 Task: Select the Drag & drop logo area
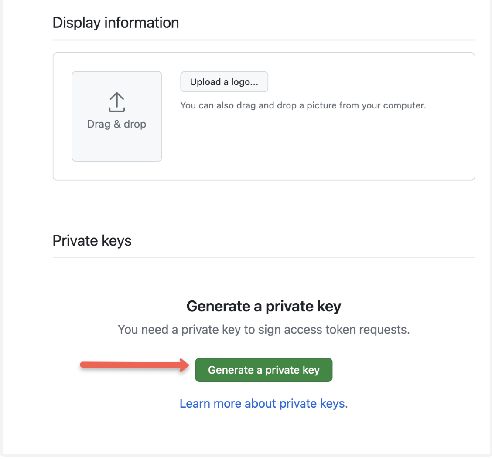click(x=117, y=116)
